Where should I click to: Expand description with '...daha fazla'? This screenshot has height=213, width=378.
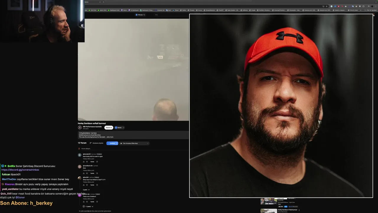tap(110, 137)
